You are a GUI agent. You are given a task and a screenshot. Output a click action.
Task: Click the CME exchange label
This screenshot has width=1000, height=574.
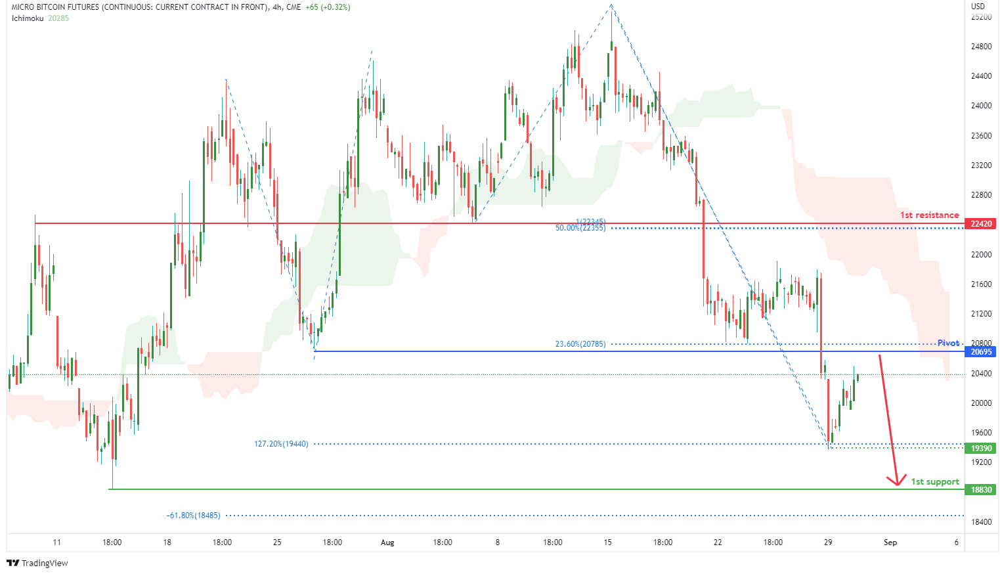[x=294, y=7]
